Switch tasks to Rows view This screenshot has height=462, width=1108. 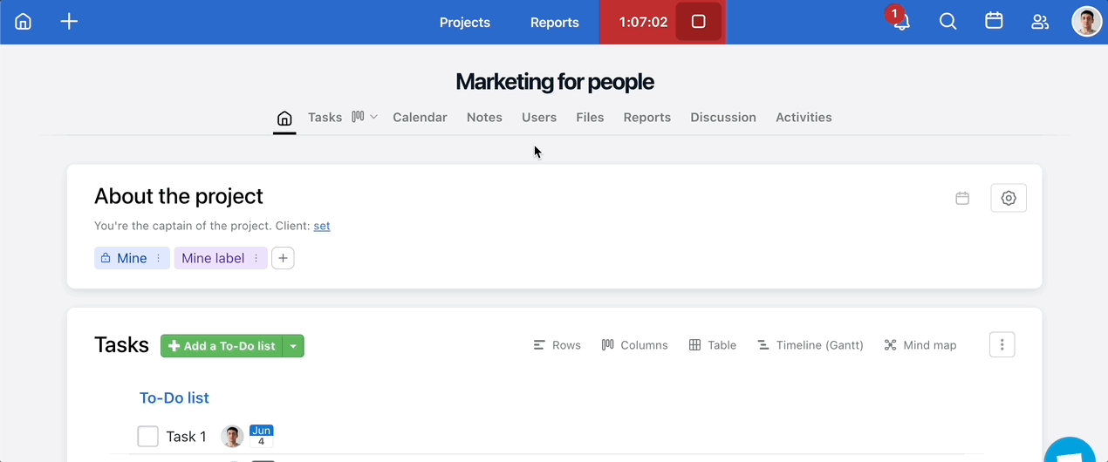point(557,345)
